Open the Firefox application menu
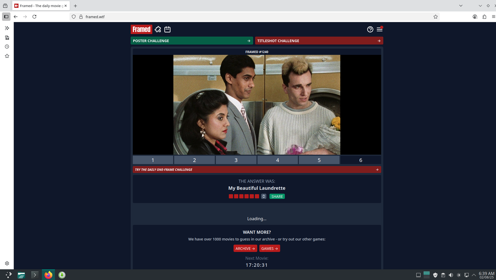Image resolution: width=496 pixels, height=280 pixels. click(493, 17)
